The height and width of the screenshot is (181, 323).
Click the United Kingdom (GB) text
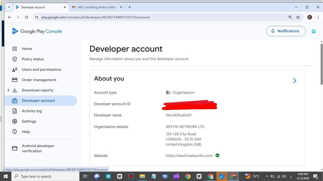pyautogui.click(x=184, y=144)
